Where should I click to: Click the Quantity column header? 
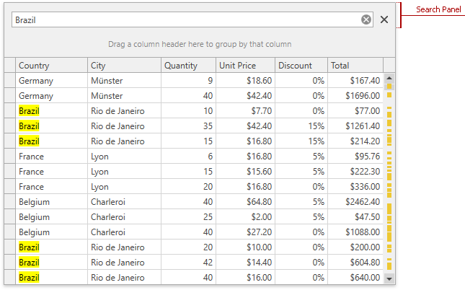188,66
